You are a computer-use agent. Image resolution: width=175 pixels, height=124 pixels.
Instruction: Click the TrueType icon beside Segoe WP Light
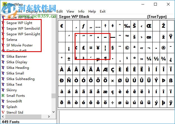(3, 23)
